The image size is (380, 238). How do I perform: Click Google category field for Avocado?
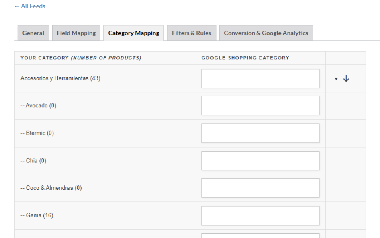[260, 106]
